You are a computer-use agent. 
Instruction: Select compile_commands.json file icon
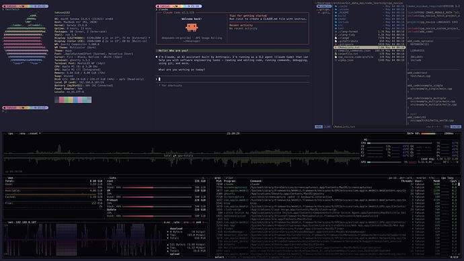coord(336,50)
